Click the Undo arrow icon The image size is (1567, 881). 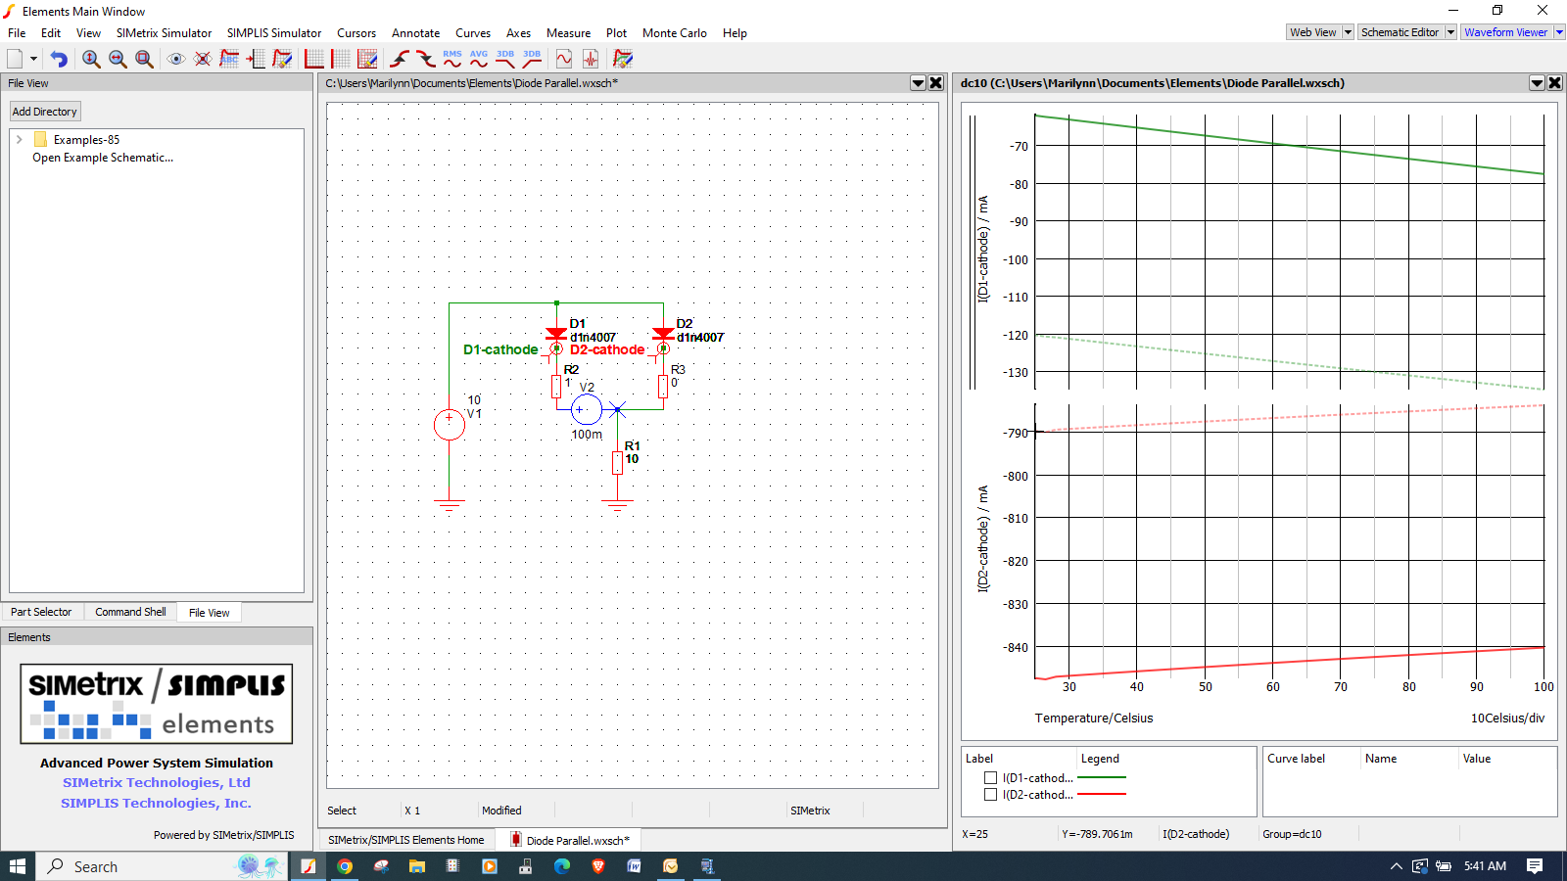[59, 59]
